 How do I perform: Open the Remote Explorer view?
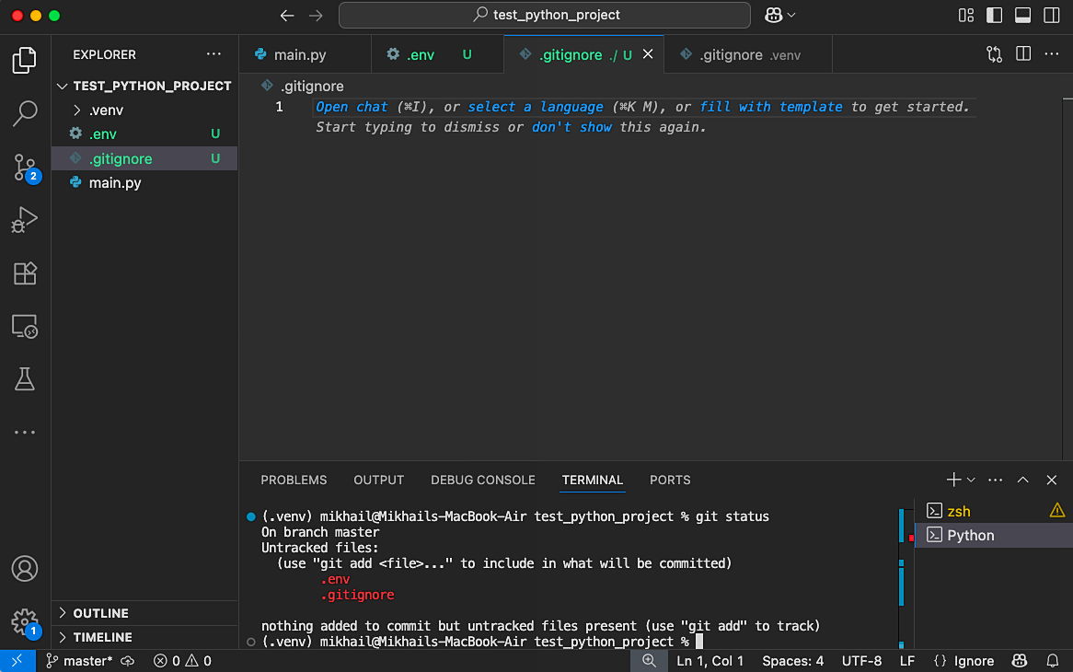[x=24, y=325]
